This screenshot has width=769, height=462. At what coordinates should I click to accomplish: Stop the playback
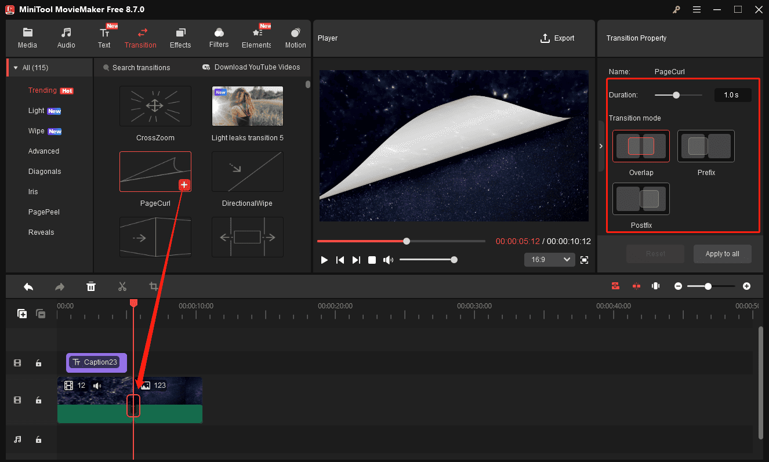coord(372,260)
